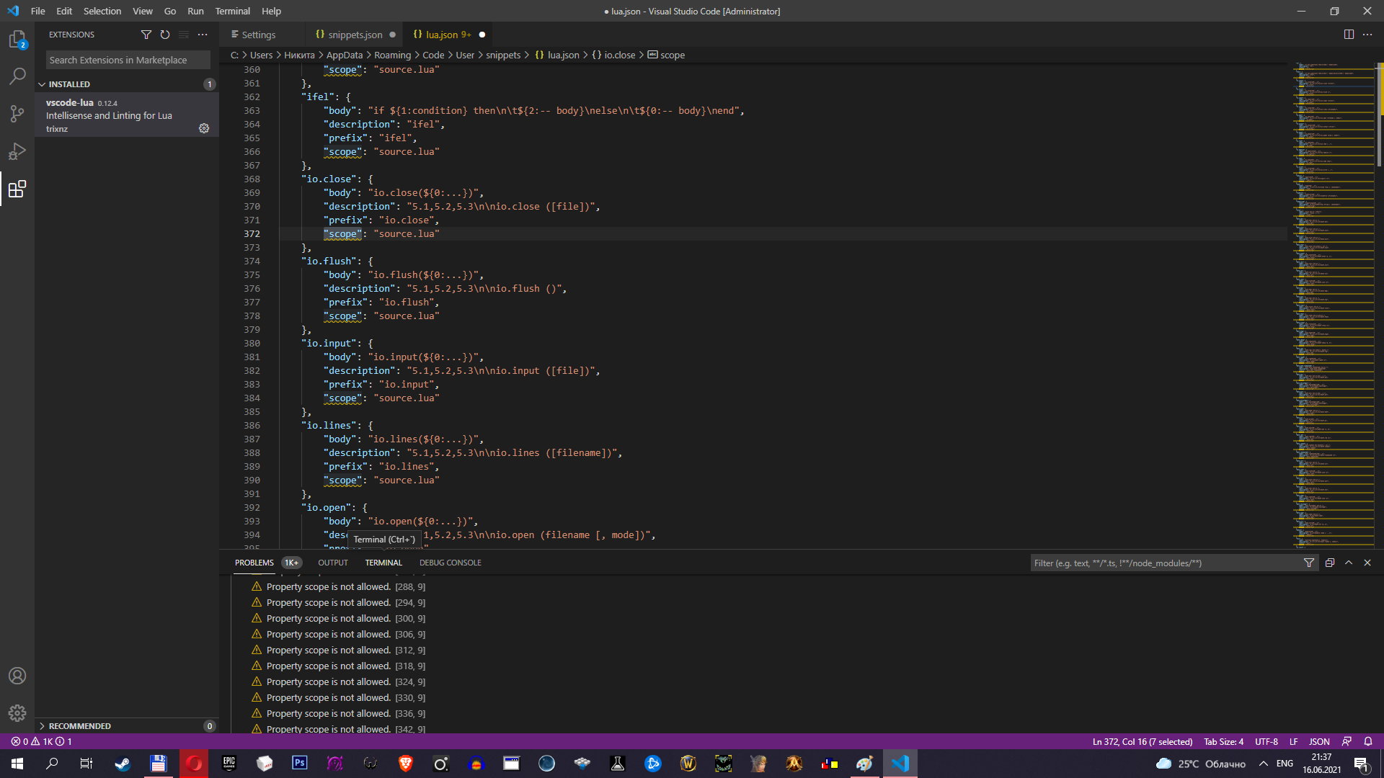Open the Manage gear in activity bar
The image size is (1384, 778).
click(17, 713)
